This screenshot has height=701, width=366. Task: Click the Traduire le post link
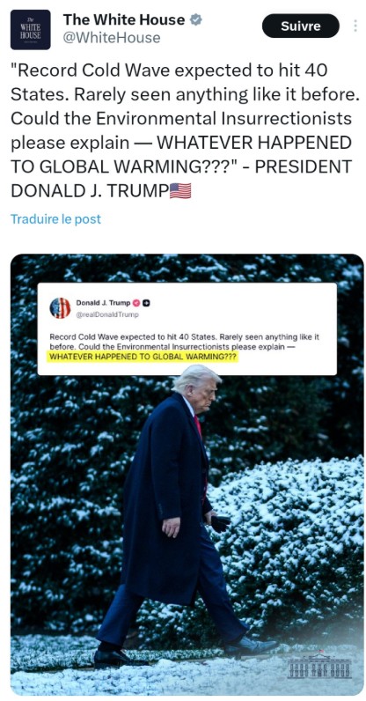55,219
